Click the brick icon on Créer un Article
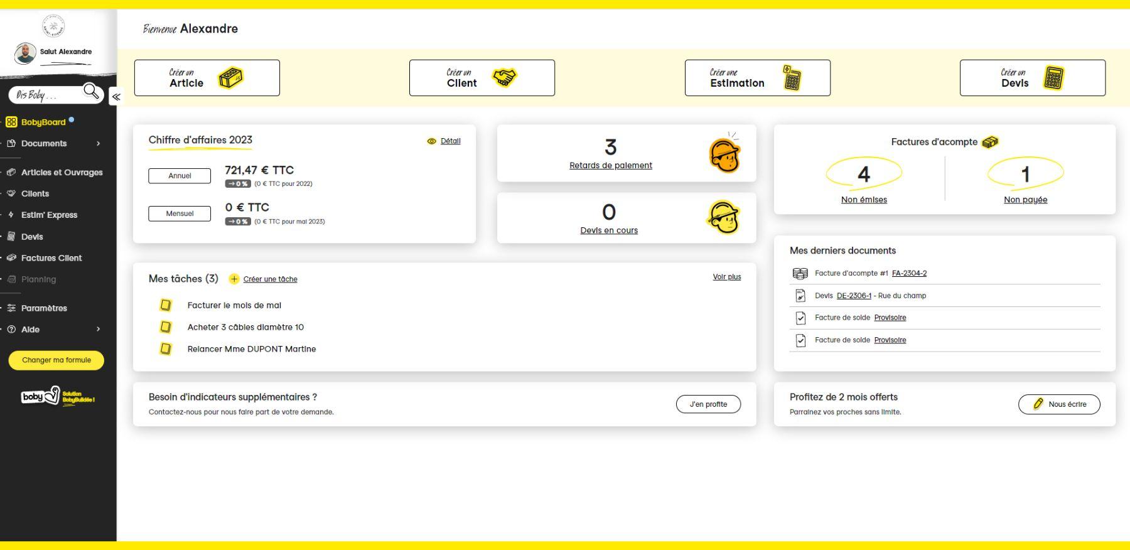The width and height of the screenshot is (1130, 550). point(230,78)
